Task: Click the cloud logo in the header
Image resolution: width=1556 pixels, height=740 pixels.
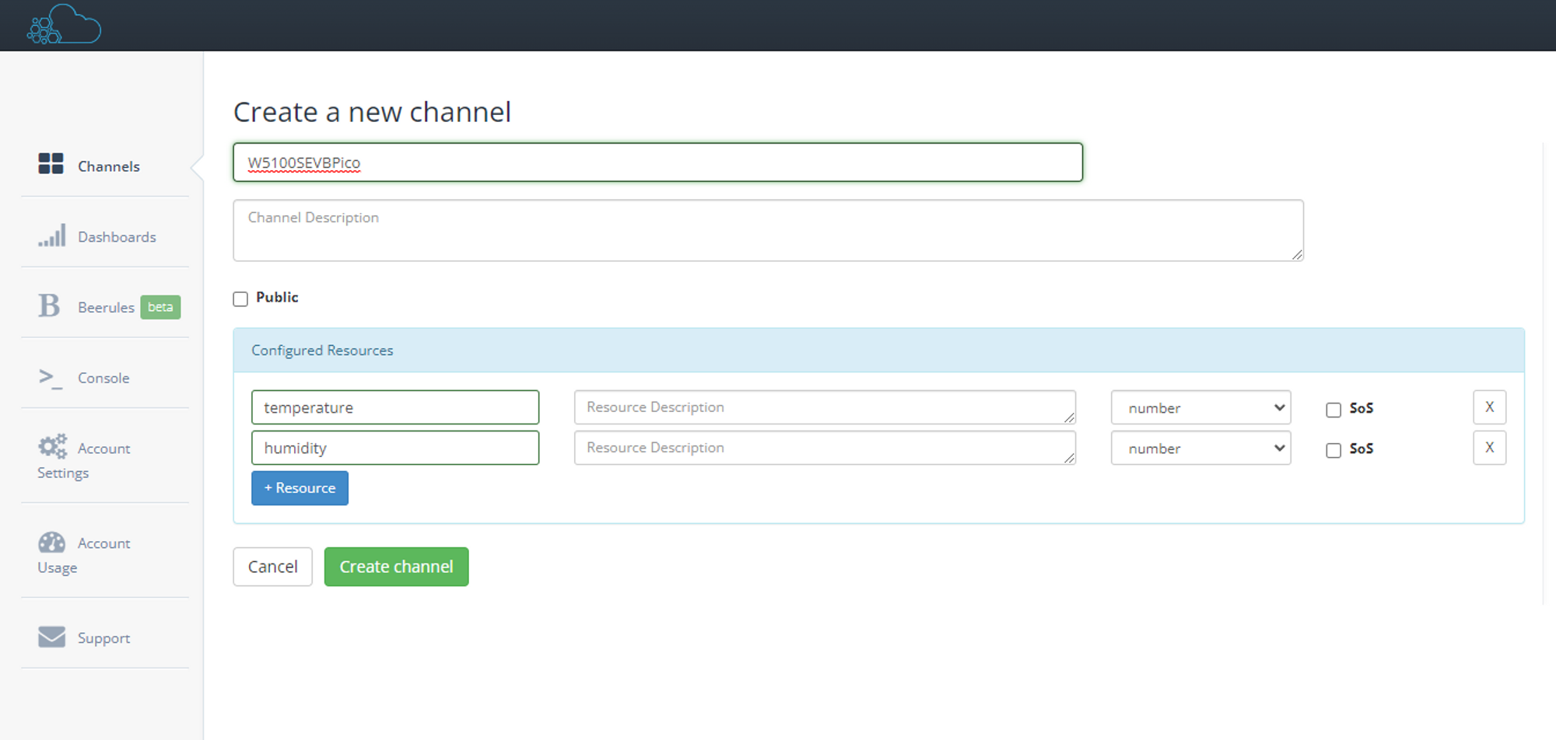Action: [x=64, y=24]
